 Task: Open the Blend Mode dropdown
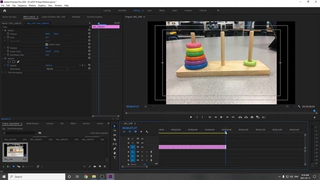pyautogui.click(x=57, y=69)
